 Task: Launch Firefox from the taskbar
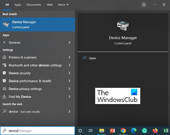pos(155,131)
